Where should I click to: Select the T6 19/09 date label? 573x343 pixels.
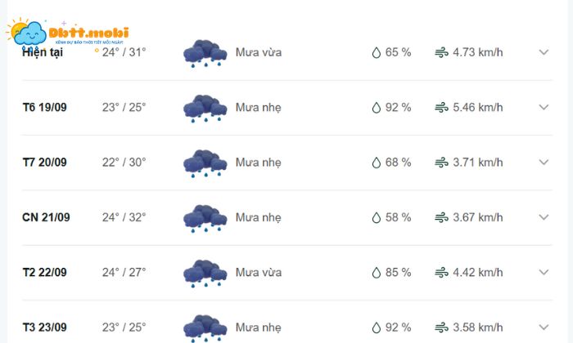[x=44, y=107]
